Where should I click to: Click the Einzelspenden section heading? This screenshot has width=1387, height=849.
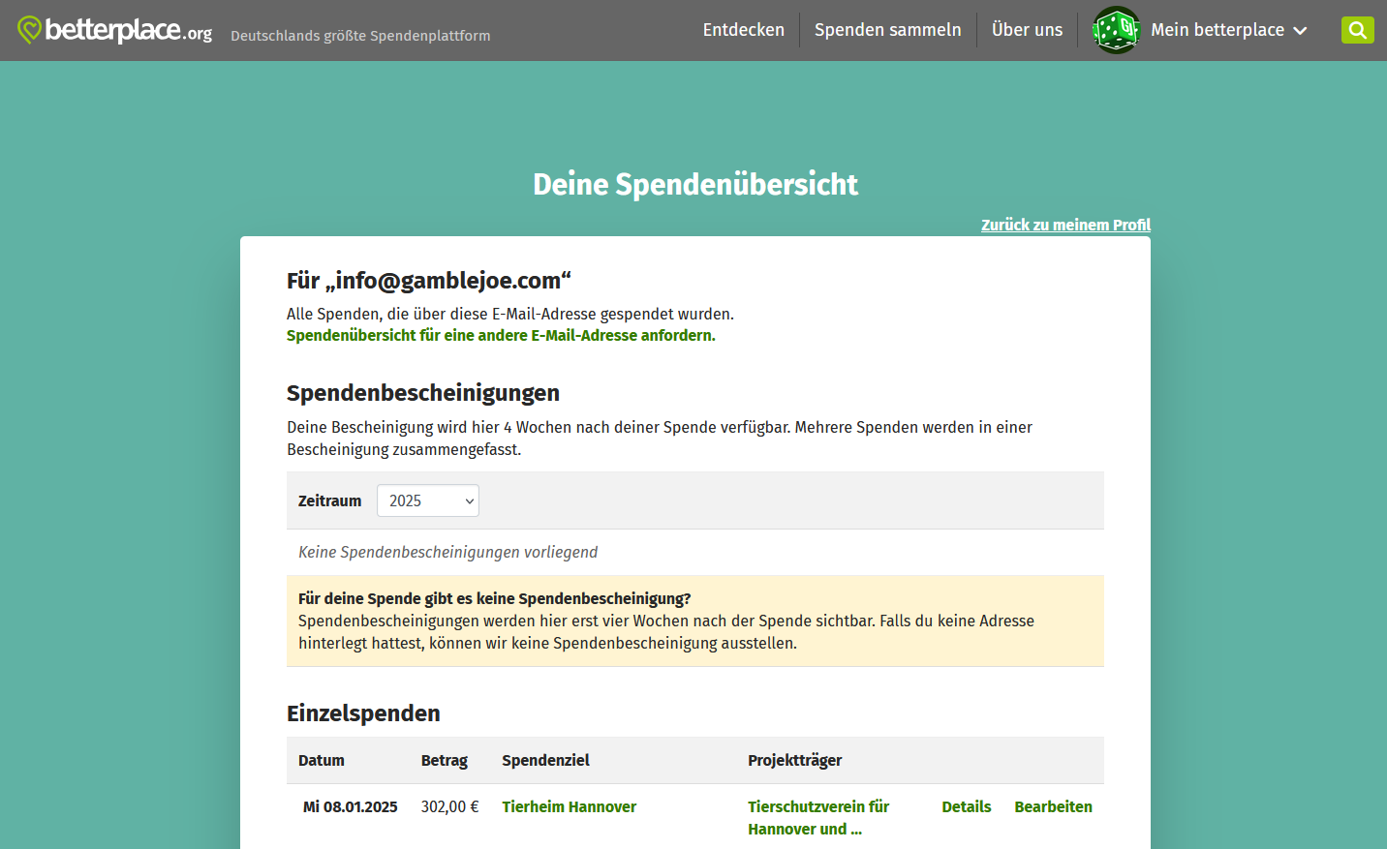363,713
